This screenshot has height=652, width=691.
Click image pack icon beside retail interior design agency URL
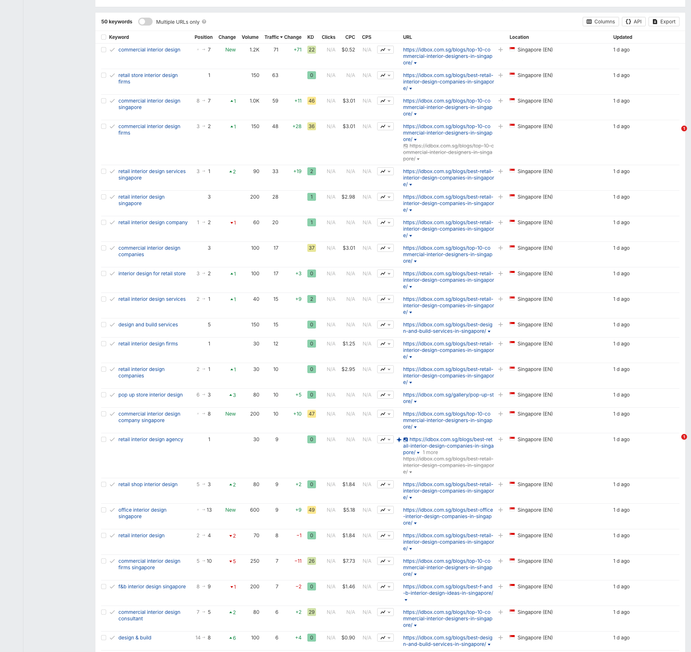(406, 439)
